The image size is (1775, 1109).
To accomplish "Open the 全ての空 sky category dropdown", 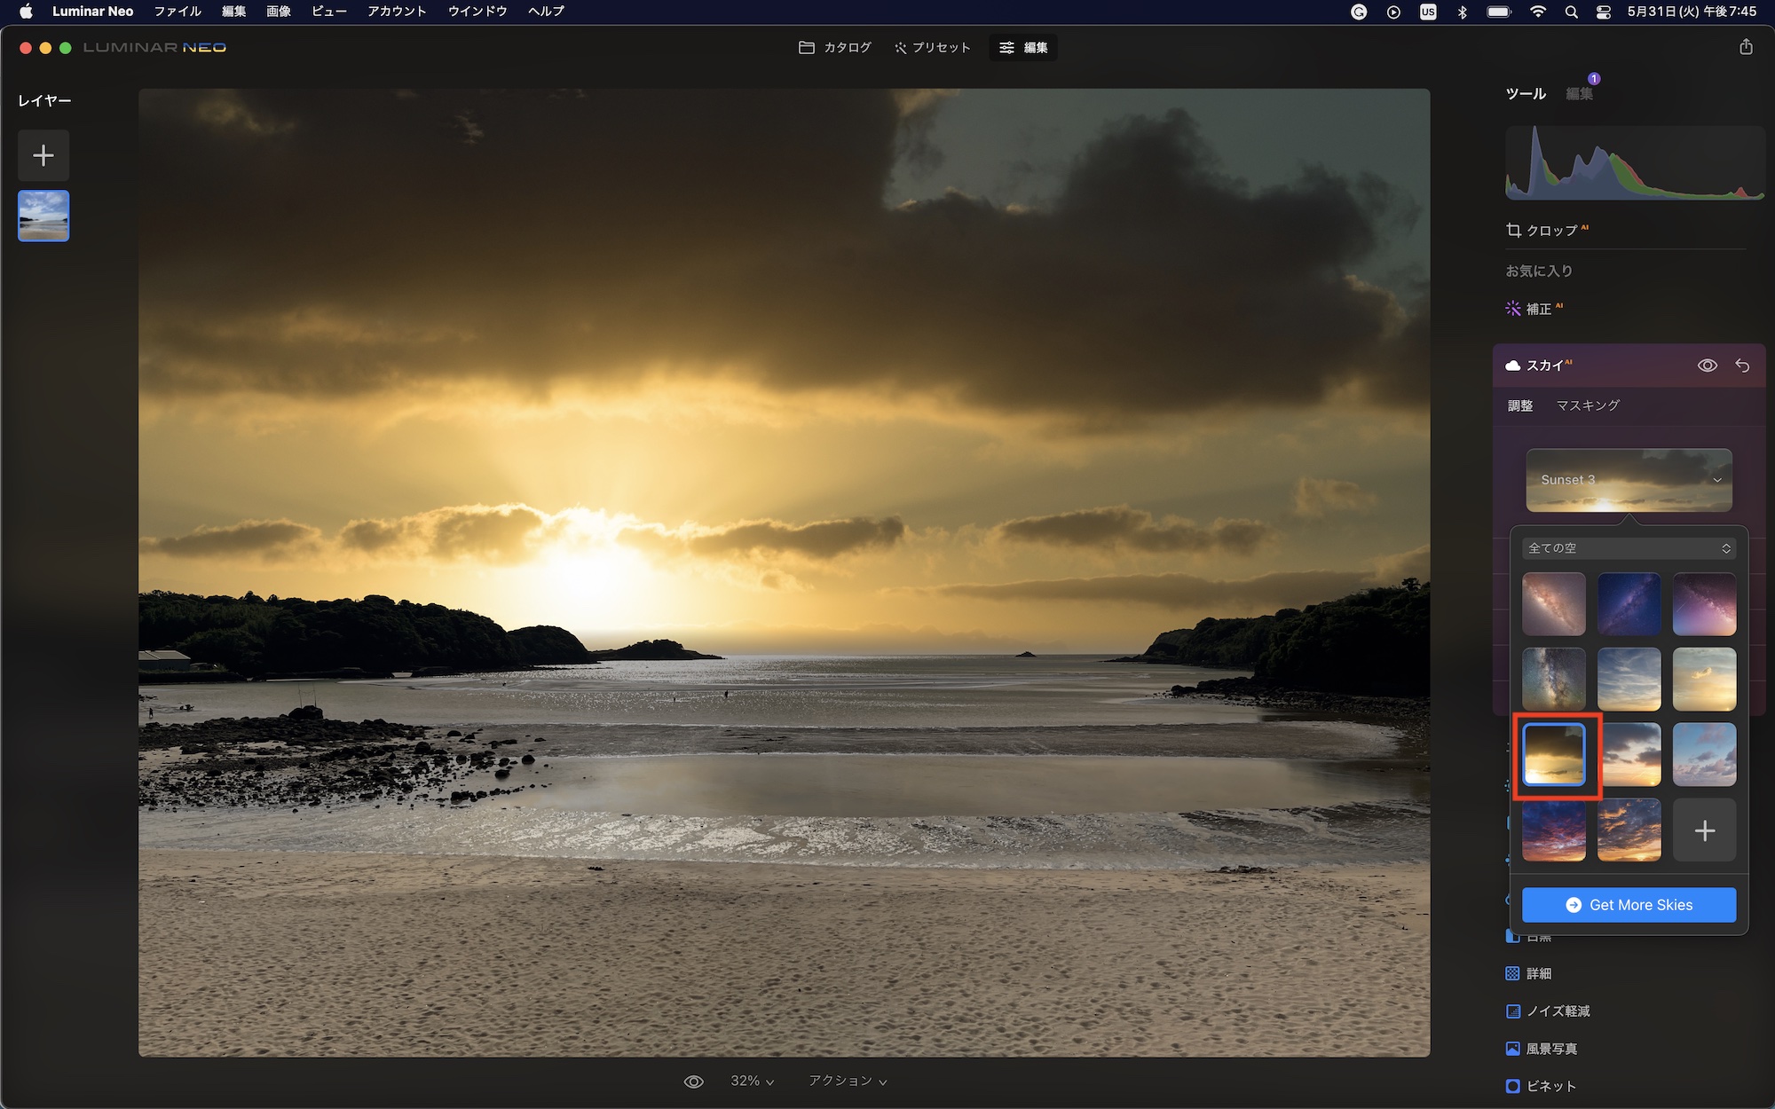I will pos(1629,548).
